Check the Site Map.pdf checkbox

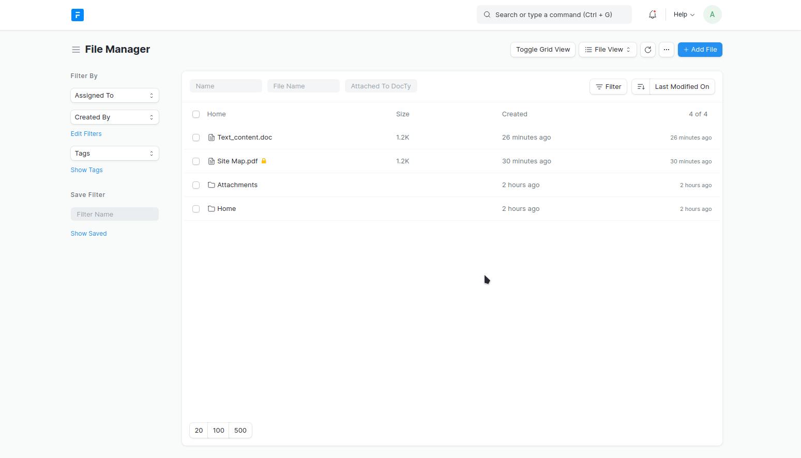coord(196,161)
